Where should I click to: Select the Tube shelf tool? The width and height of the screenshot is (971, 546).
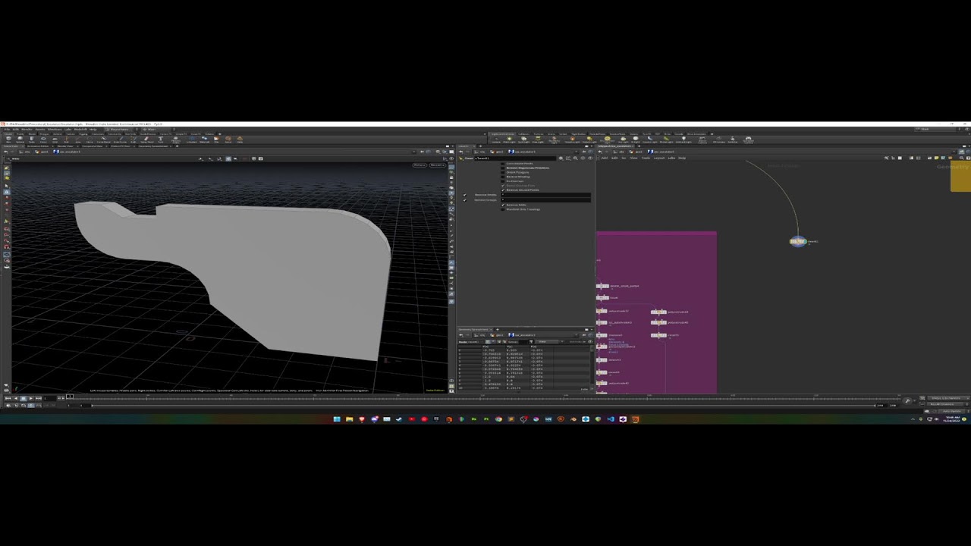(32, 139)
